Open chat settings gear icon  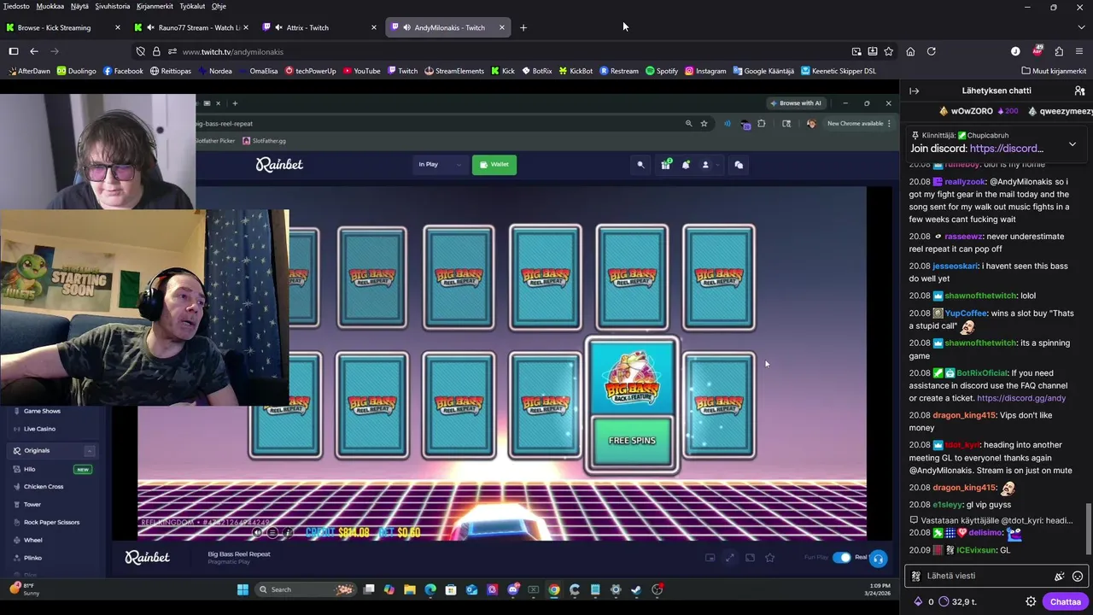(x=1031, y=601)
